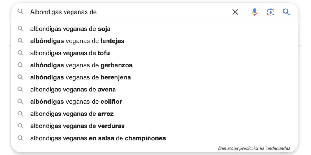Select the "en salsa de champiñones" suggestion

(x=98, y=138)
